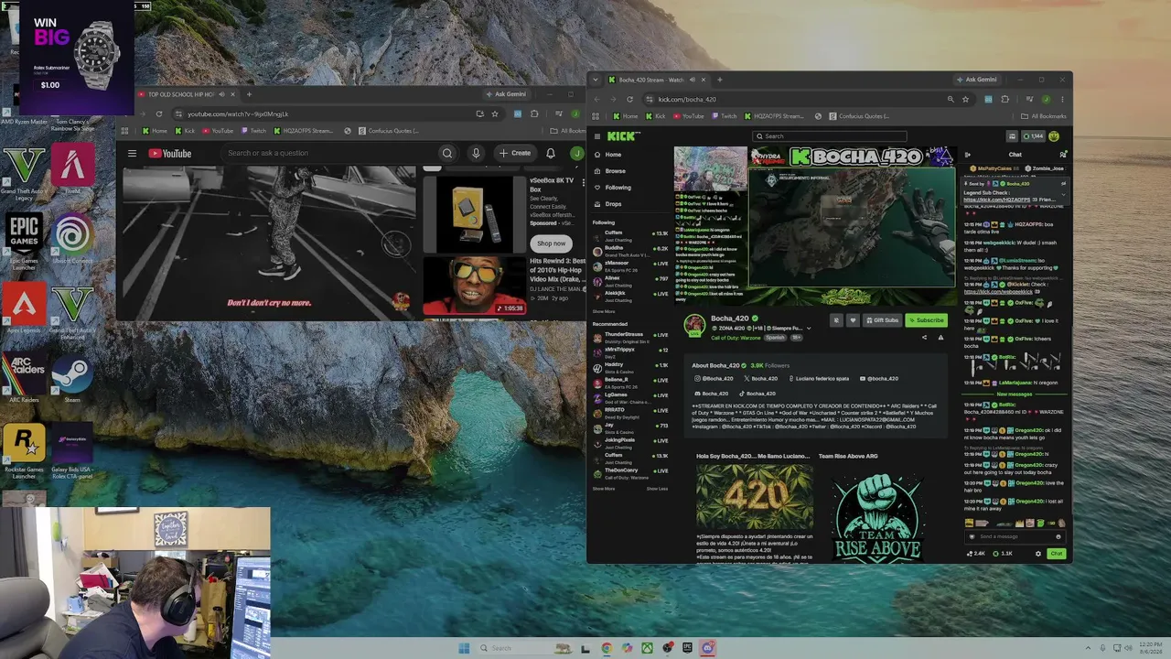The image size is (1171, 659).
Task: Open HQZAOFPS Stream bookmark in YouTube window
Action: click(303, 131)
